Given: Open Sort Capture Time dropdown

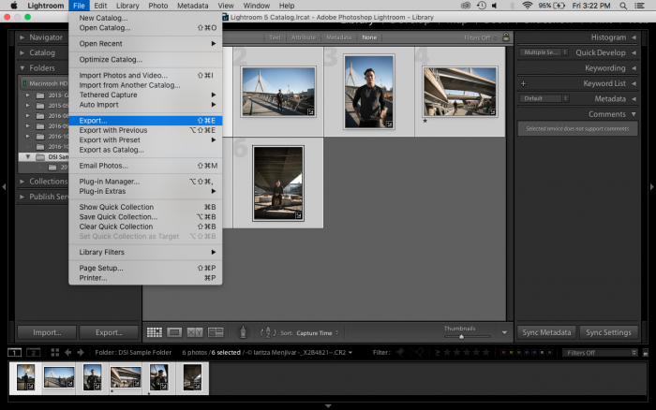Looking at the screenshot, I should pos(318,333).
